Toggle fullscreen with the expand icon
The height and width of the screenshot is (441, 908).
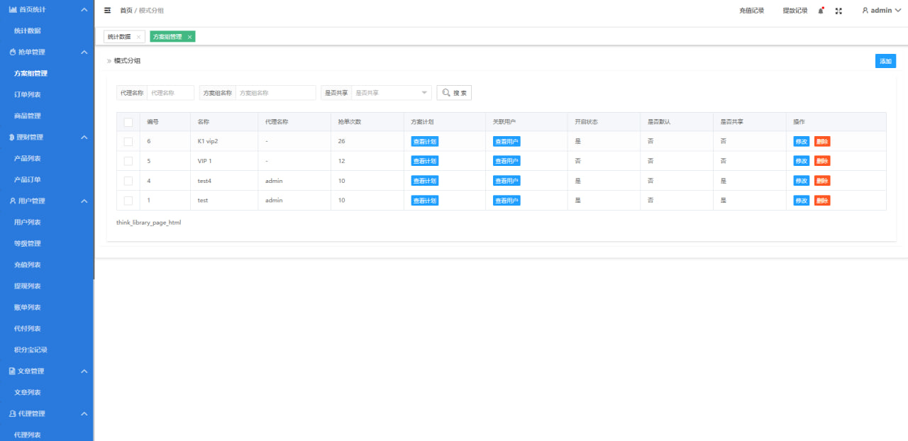tap(839, 11)
